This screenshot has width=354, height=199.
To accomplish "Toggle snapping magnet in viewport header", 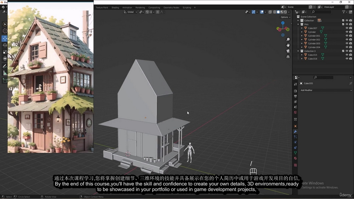I will pyautogui.click(x=147, y=12).
